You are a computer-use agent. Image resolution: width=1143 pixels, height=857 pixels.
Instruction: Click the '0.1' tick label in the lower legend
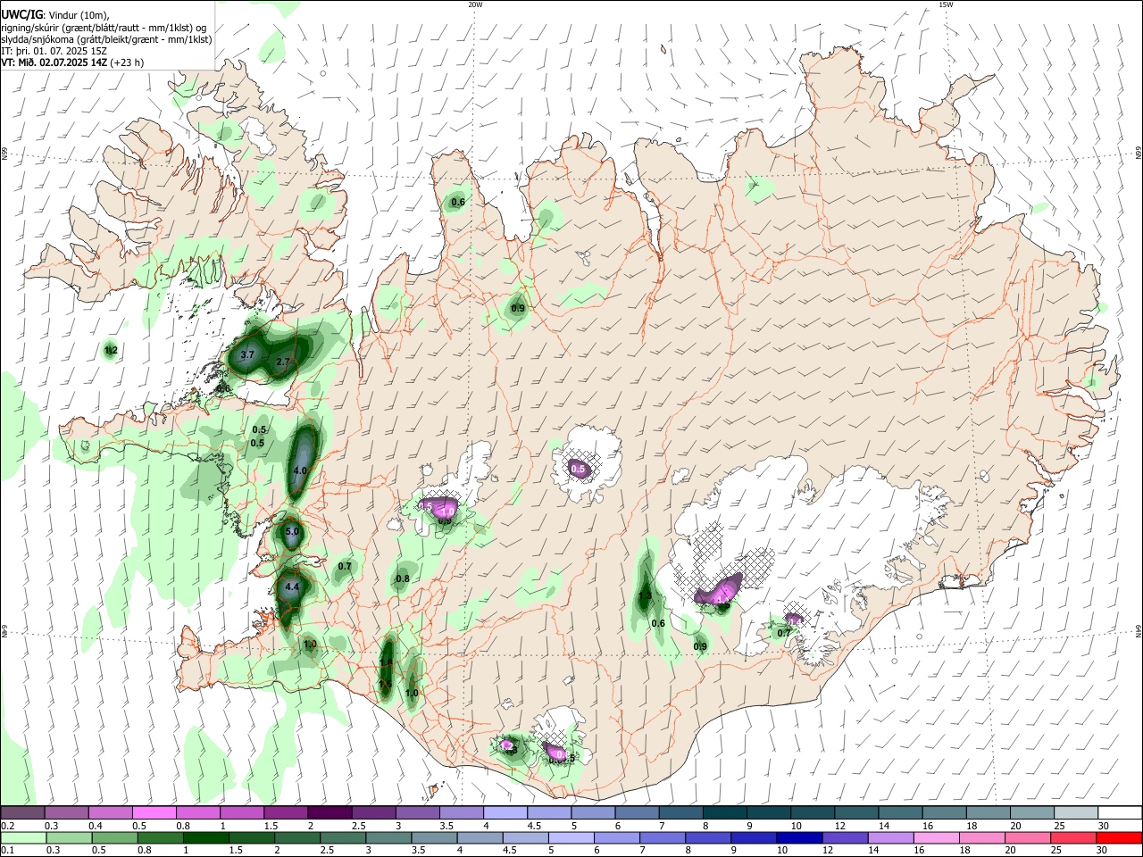point(7,851)
